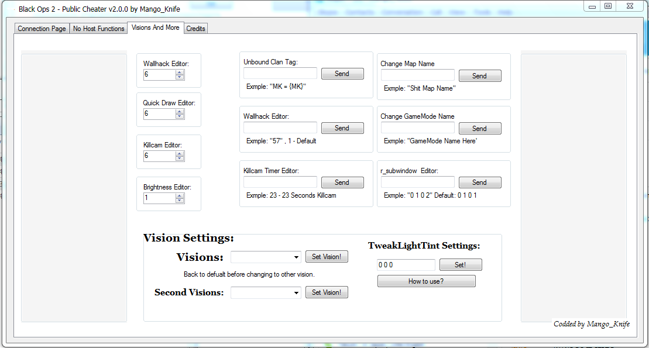Viewport: 649px width, 348px height.
Task: Click the Exmple: "Shit Map Name" text
Action: 420,88
